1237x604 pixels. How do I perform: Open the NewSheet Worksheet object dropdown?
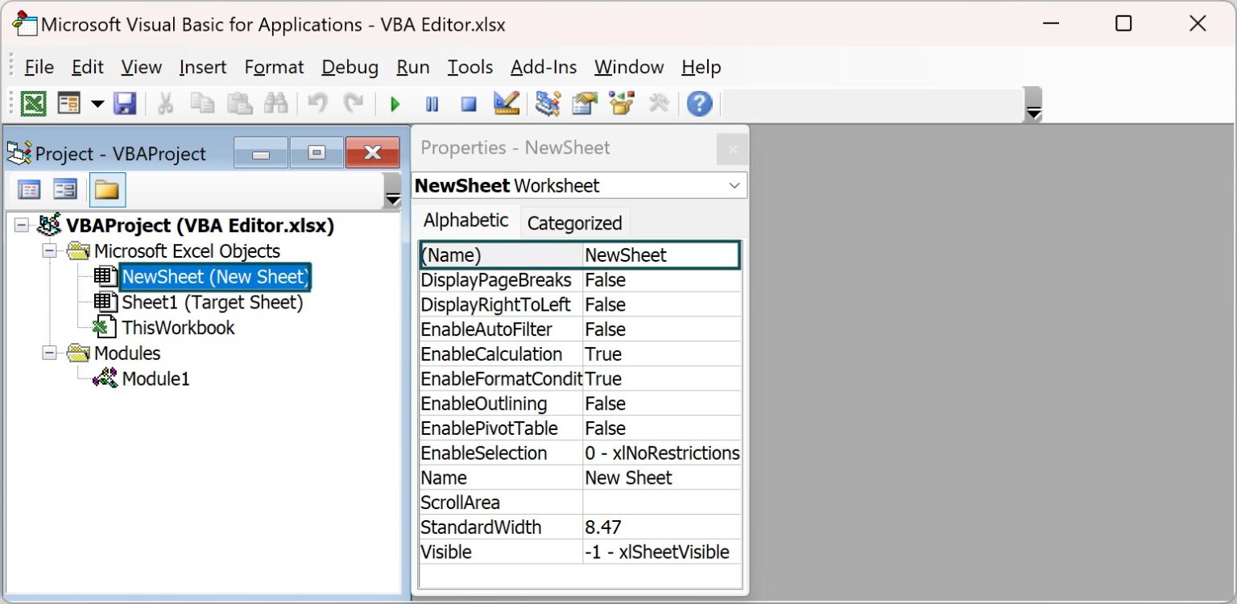734,185
